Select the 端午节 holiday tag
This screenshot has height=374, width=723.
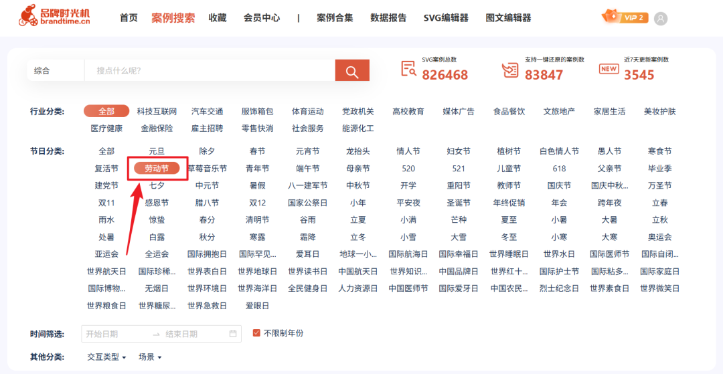click(x=307, y=169)
